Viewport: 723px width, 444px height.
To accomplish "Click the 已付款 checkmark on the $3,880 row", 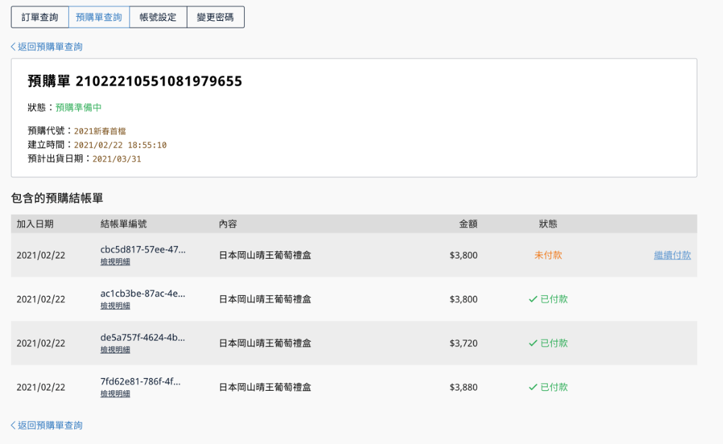I will [x=533, y=387].
